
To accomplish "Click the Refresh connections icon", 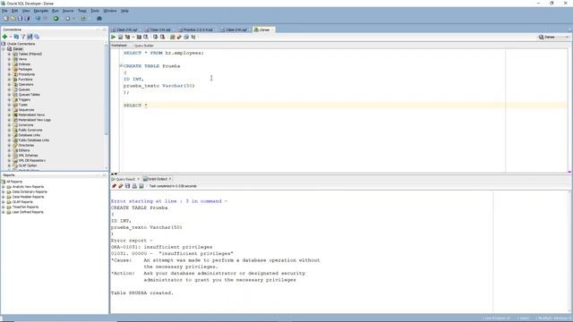I will coord(16,37).
